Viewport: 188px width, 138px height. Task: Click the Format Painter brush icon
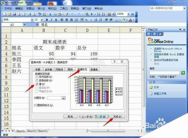coord(67,14)
